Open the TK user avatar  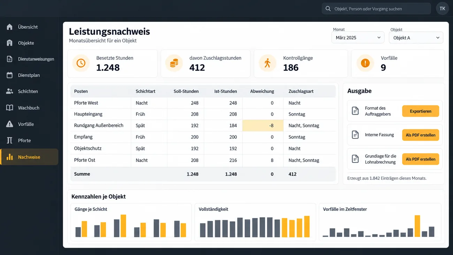442,9
